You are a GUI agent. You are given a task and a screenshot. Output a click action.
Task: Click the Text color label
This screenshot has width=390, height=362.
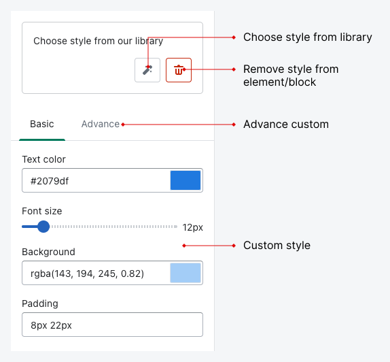pos(43,159)
